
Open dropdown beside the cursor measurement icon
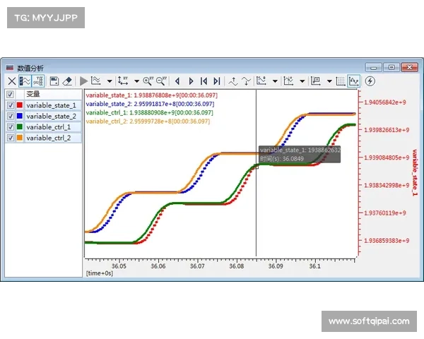click(x=275, y=81)
